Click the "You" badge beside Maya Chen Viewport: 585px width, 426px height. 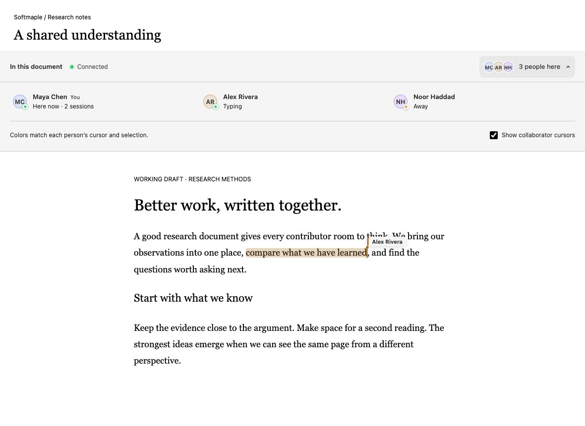tap(75, 97)
